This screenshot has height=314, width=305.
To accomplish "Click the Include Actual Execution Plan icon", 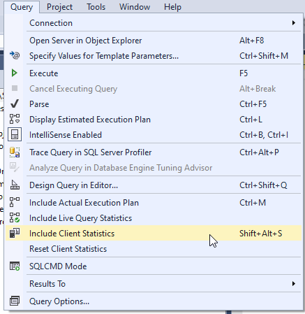I will pos(15,202).
